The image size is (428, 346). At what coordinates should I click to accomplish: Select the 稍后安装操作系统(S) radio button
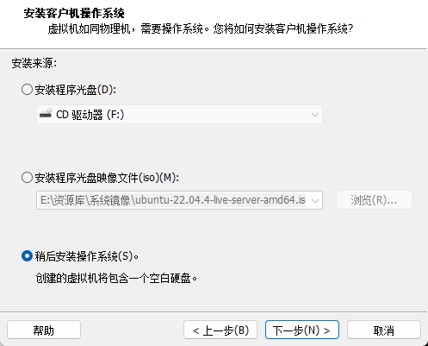pyautogui.click(x=27, y=256)
